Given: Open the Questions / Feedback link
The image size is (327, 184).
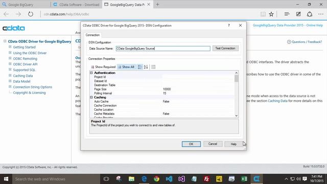Looking at the screenshot, I should click(x=305, y=42).
